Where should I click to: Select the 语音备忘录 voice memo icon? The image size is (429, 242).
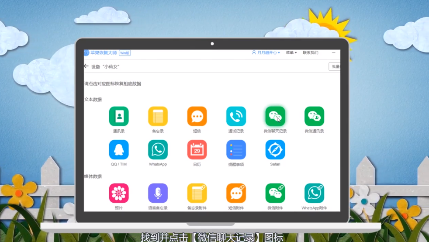(x=158, y=193)
